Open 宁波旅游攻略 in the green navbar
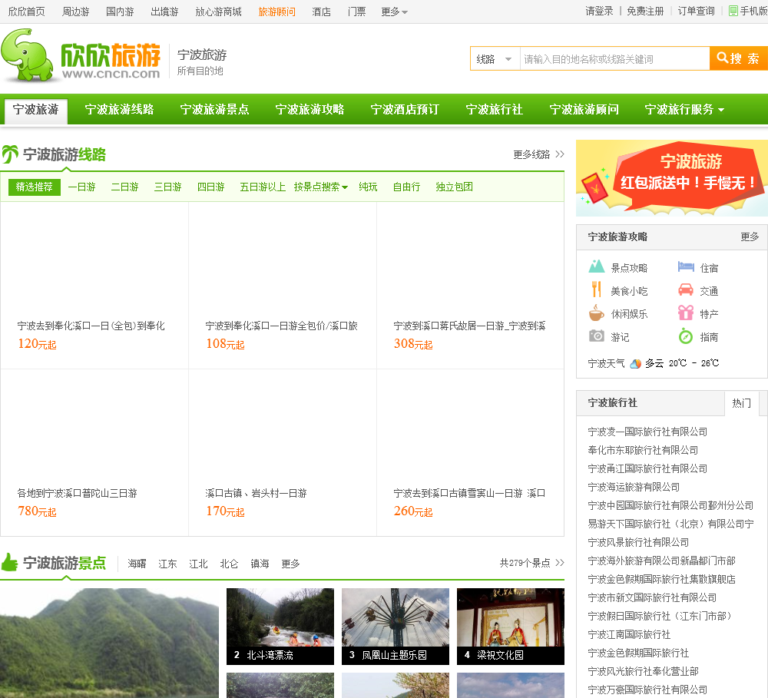Image resolution: width=768 pixels, height=698 pixels. (x=310, y=110)
